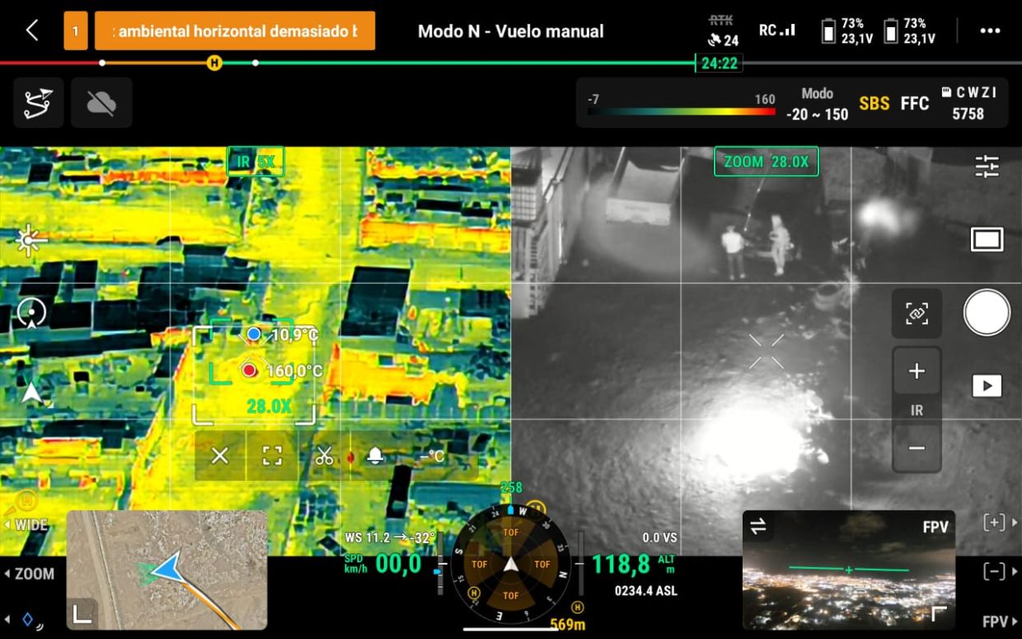Swap the FPV view with main view

758,526
